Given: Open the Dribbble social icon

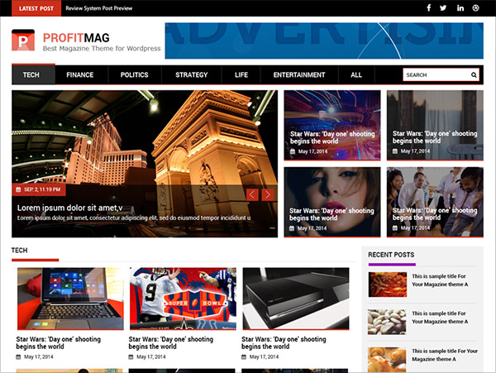Looking at the screenshot, I should (476, 8).
